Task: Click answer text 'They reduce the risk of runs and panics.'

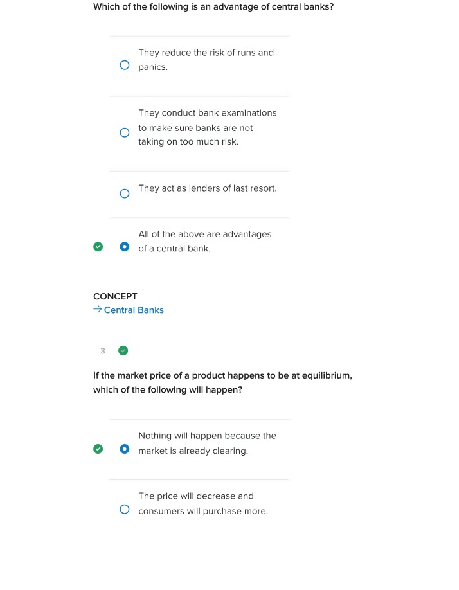Action: click(206, 60)
